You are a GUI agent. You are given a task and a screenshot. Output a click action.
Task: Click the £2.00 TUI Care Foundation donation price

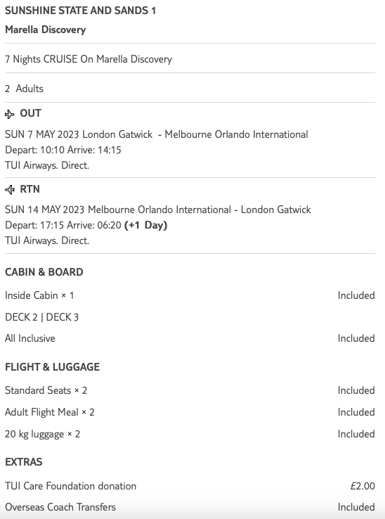[363, 486]
